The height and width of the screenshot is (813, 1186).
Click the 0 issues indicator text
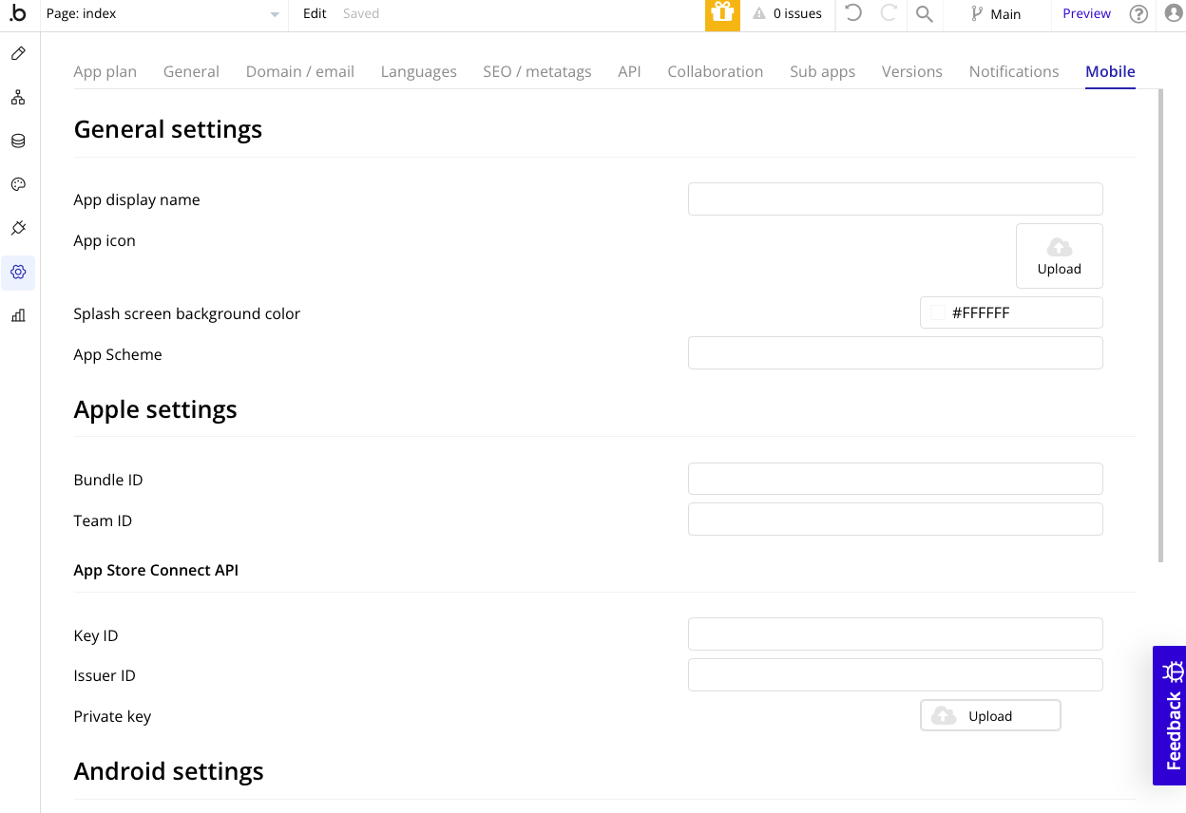pos(797,14)
